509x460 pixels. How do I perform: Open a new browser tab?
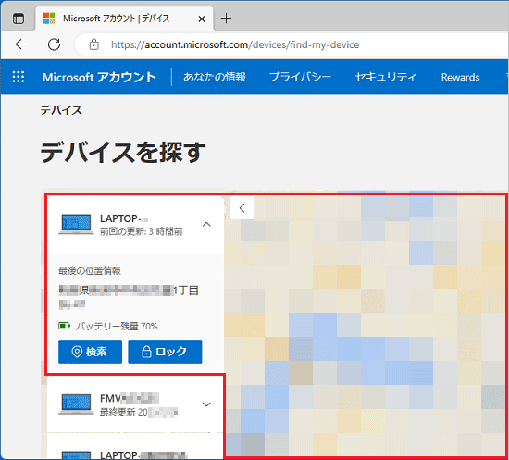coord(226,19)
